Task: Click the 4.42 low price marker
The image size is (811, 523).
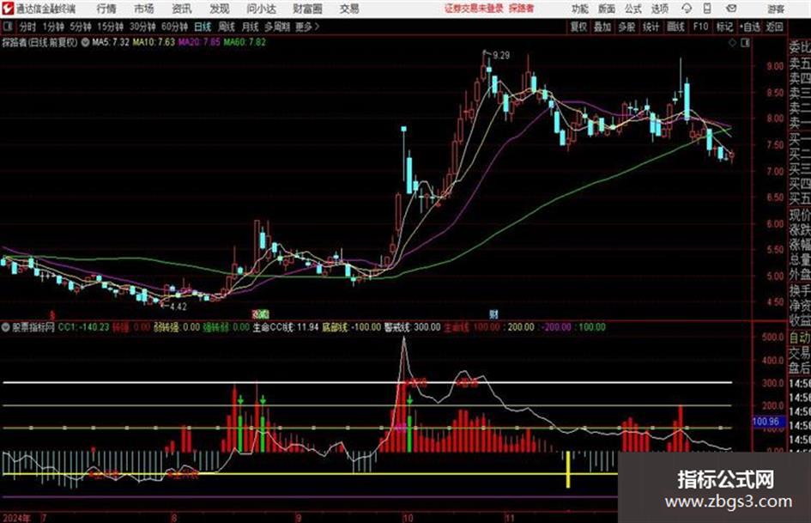Action: 179,307
